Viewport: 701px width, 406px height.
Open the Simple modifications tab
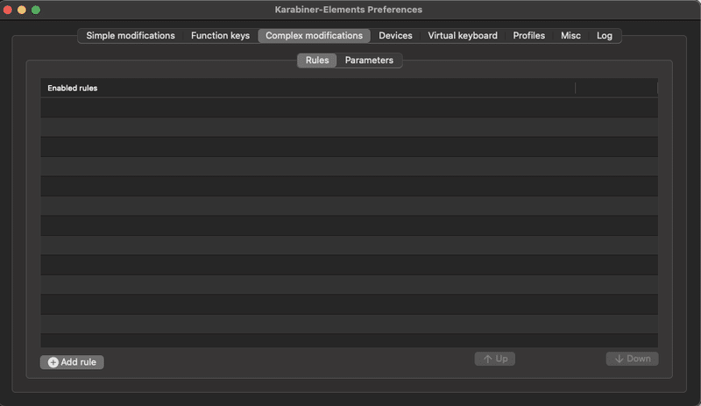coord(130,36)
